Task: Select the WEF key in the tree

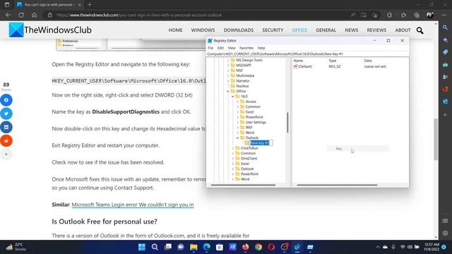Action: point(249,127)
